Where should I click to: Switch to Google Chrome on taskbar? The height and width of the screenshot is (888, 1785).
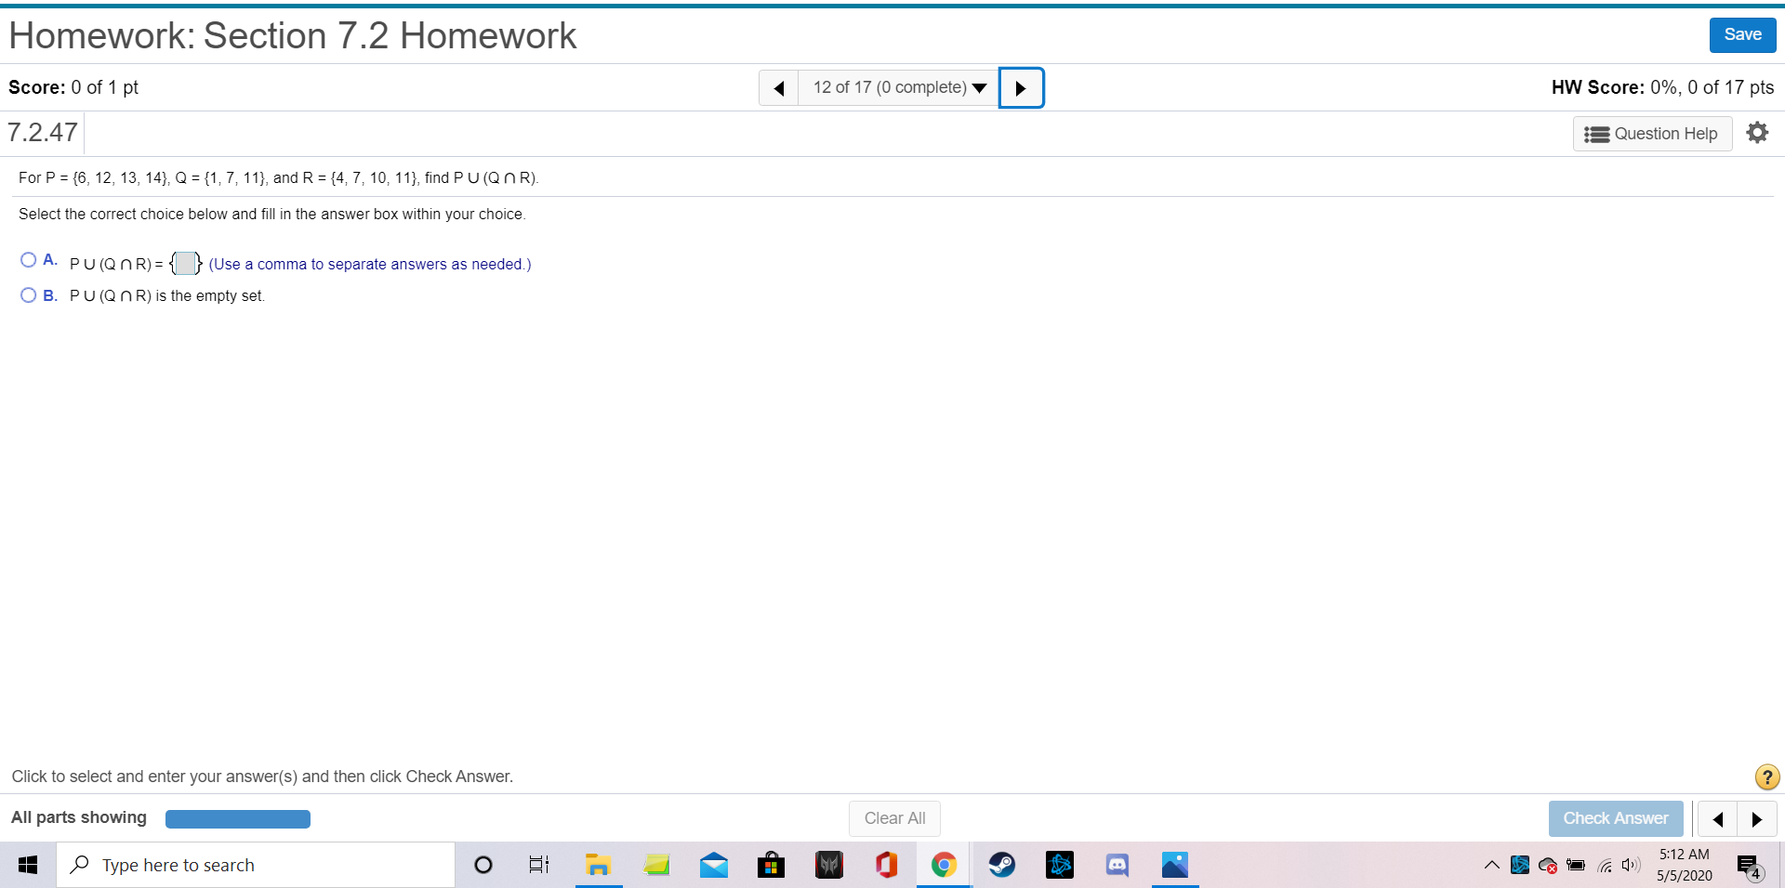944,865
